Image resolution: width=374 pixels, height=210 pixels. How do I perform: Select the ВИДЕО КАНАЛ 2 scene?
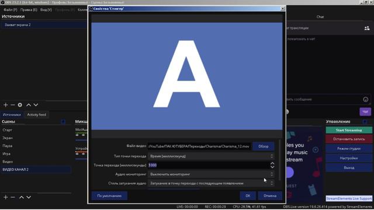(36, 170)
